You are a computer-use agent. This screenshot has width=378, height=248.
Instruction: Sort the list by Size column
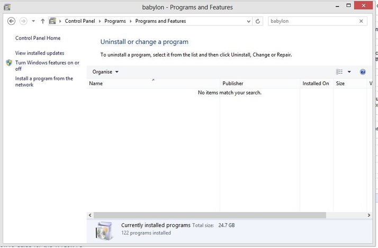(350, 84)
